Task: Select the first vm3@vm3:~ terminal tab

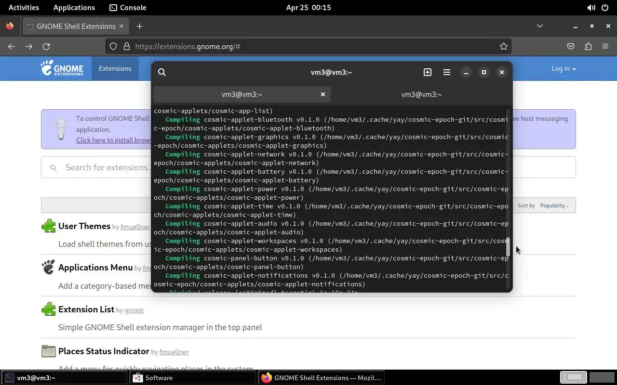Action: tap(241, 94)
